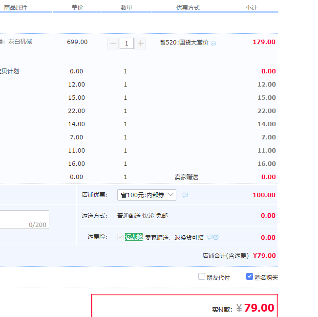Image resolution: width=318 pixels, height=317 pixels.
Task: Click the 单价 column header
Action: [77, 8]
